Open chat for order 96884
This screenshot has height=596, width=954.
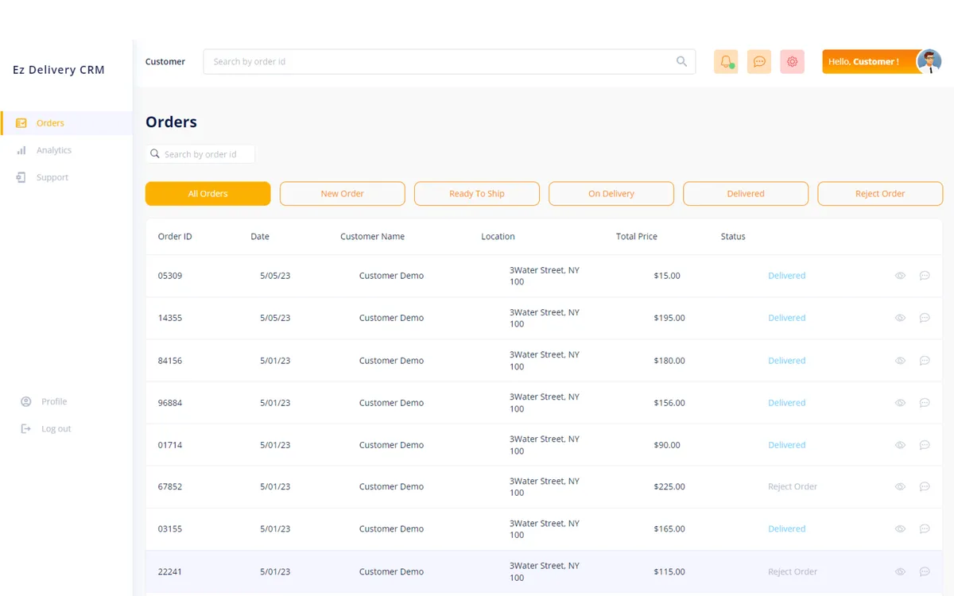click(925, 403)
